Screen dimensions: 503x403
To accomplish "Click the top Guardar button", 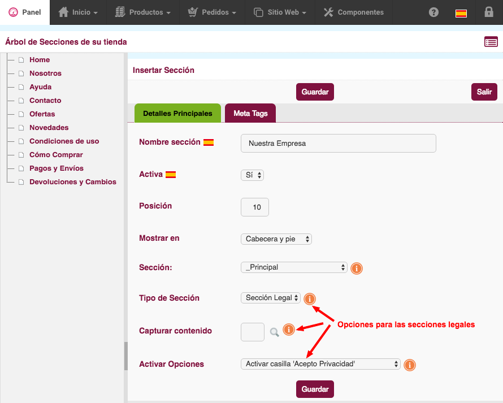I will (315, 92).
